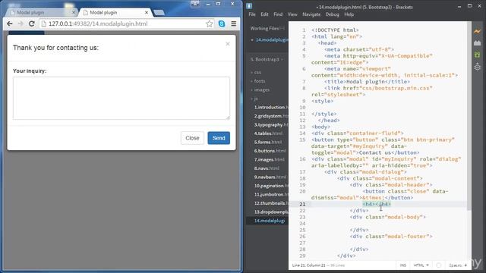Open 12.thumbnails file in tree
This screenshot has width=486, height=273.
(x=271, y=203)
